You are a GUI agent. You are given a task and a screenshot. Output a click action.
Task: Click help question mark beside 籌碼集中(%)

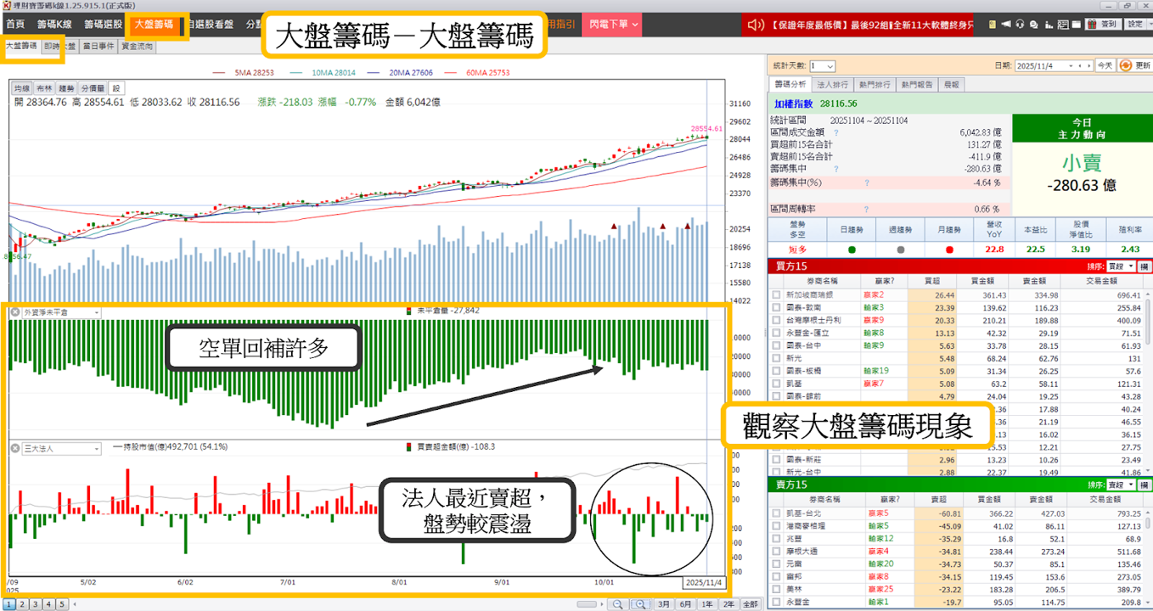pos(867,182)
